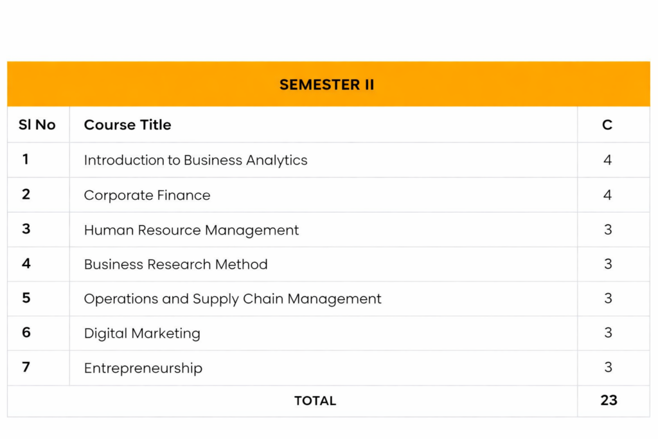Click credit value for Digital Marketing
658x439 pixels.
(607, 333)
